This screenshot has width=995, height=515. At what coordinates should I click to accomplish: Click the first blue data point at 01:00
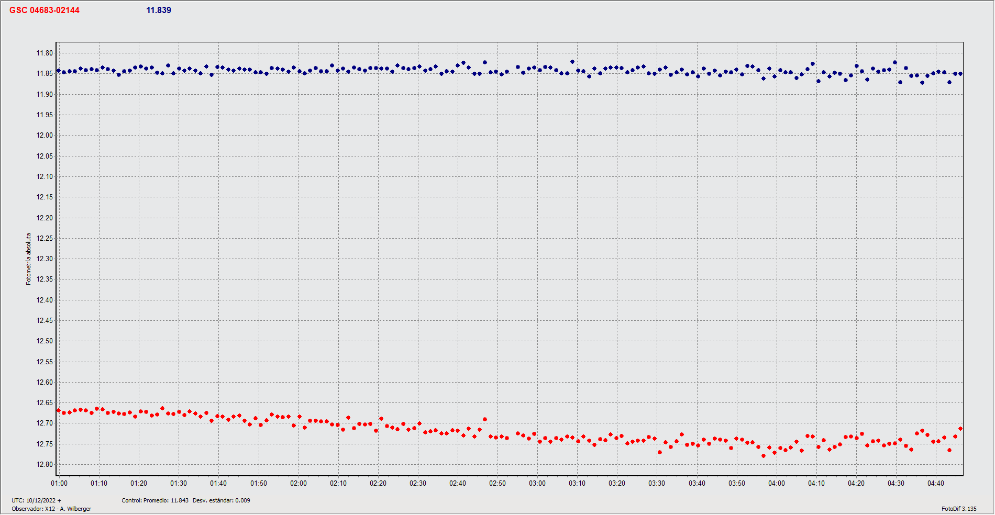[x=59, y=71]
